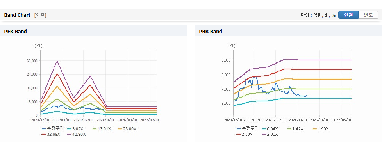Click the 2023/06/01 x-axis date label
Screen dimensions: 382x142
(x=275, y=120)
